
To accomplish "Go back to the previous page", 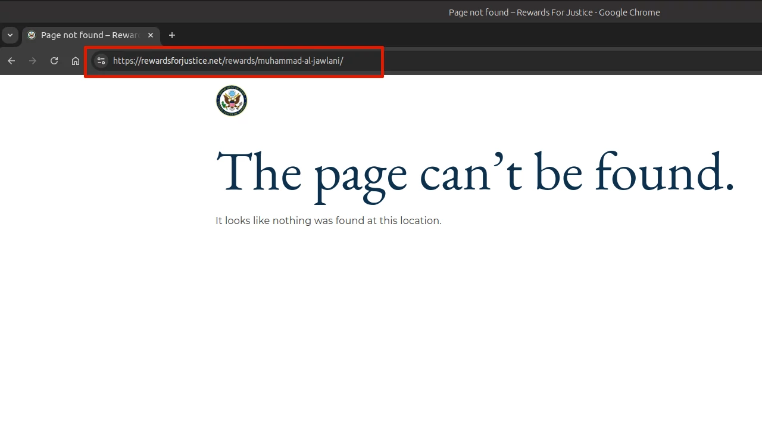I will (11, 61).
